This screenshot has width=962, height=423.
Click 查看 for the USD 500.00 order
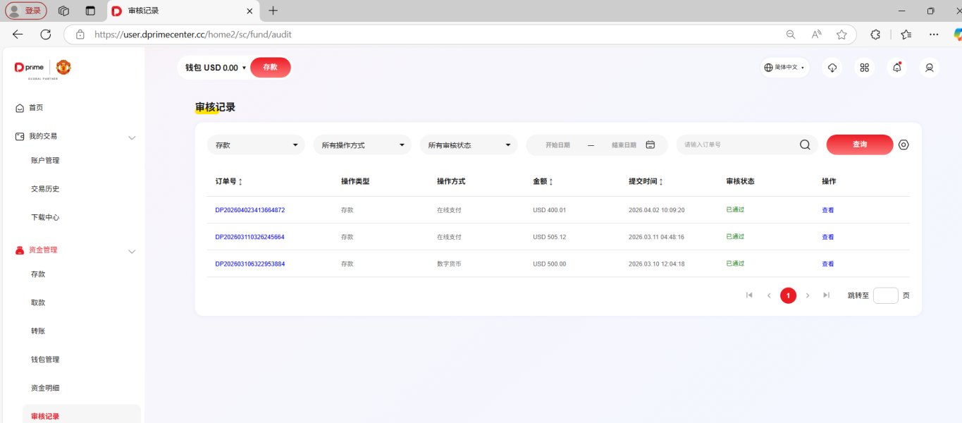pos(827,264)
